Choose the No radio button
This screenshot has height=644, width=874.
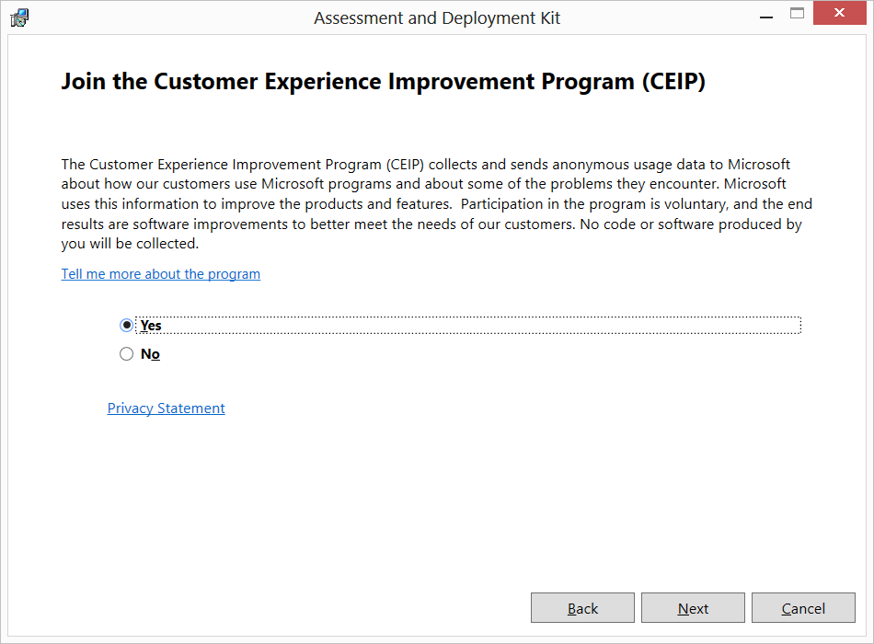[x=127, y=354]
